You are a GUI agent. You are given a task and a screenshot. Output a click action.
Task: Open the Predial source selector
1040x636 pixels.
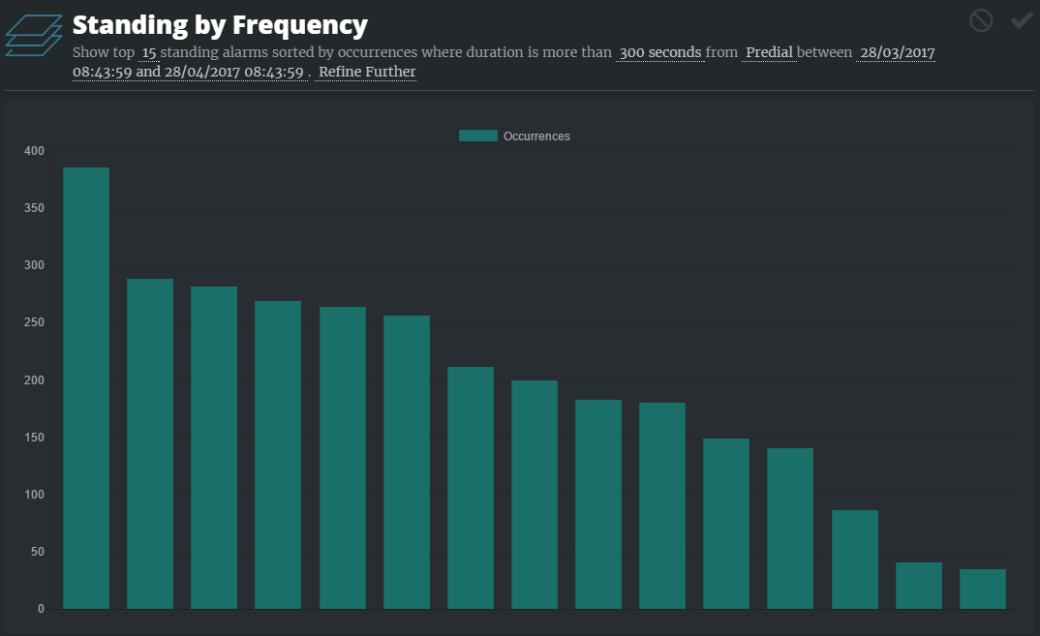(x=769, y=52)
